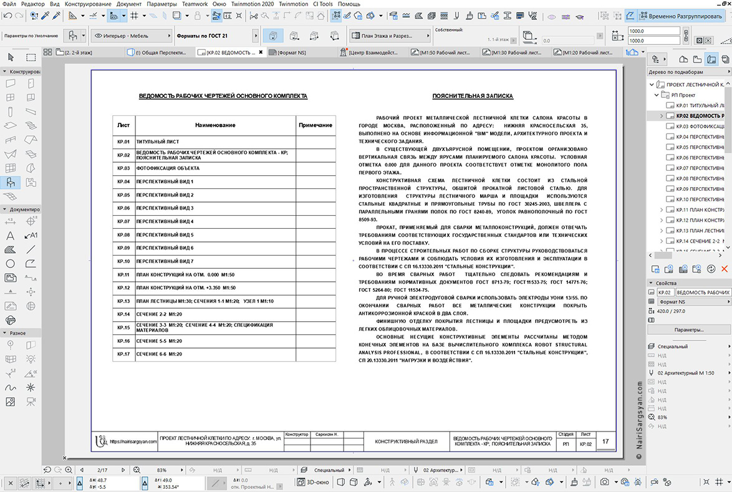
Task: Toggle grid snap icon in top toolbar
Action: pos(135,16)
